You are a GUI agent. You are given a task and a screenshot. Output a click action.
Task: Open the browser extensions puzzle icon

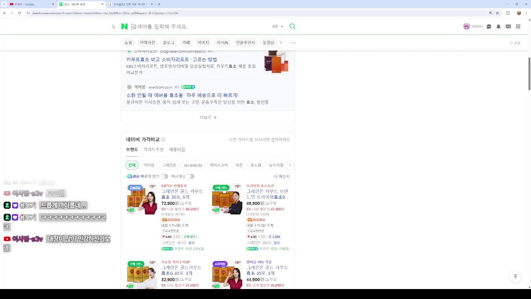(508, 13)
